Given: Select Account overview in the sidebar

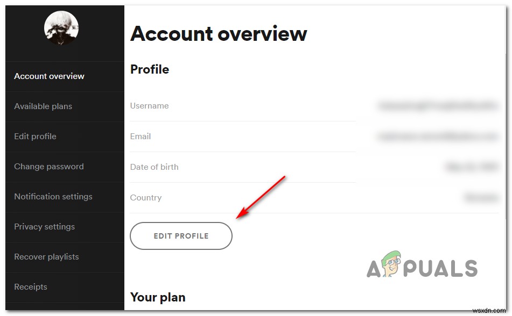Looking at the screenshot, I should (49, 76).
